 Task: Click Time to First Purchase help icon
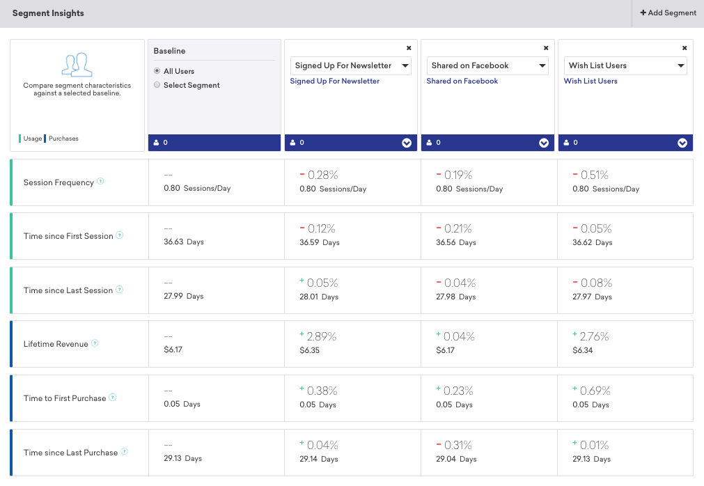pyautogui.click(x=113, y=398)
